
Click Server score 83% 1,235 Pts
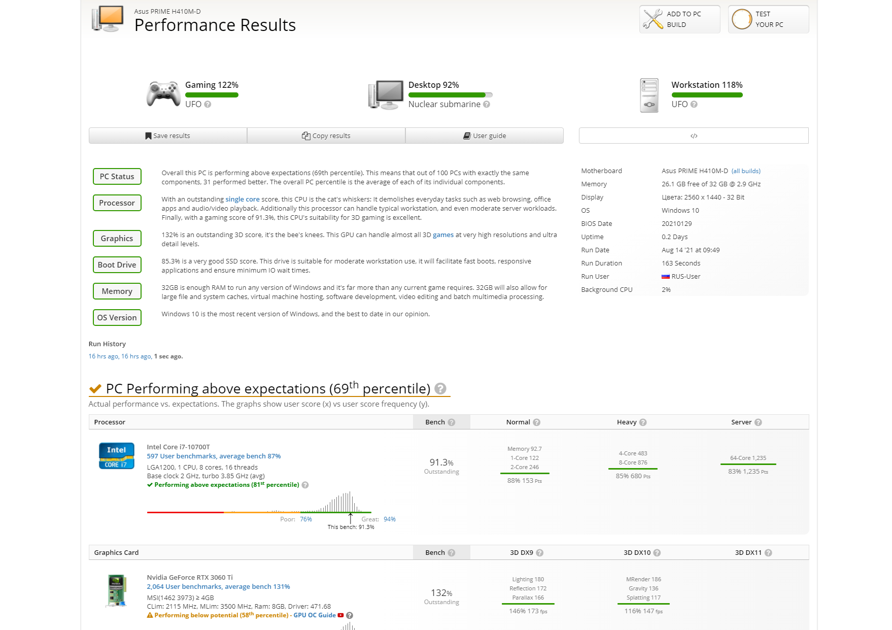pyautogui.click(x=748, y=472)
